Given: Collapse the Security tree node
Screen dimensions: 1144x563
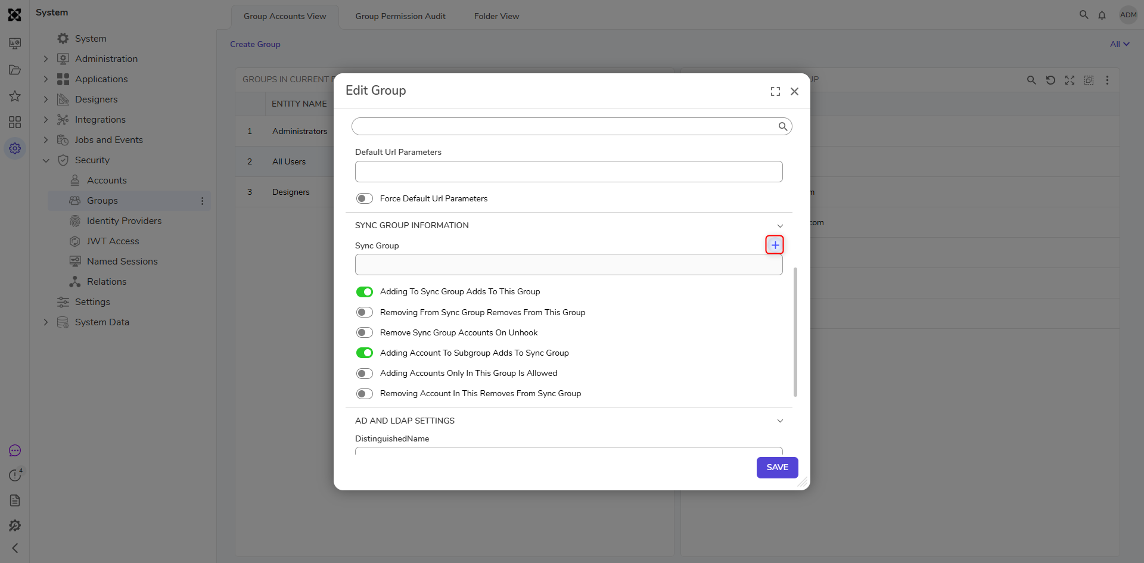Looking at the screenshot, I should (46, 160).
